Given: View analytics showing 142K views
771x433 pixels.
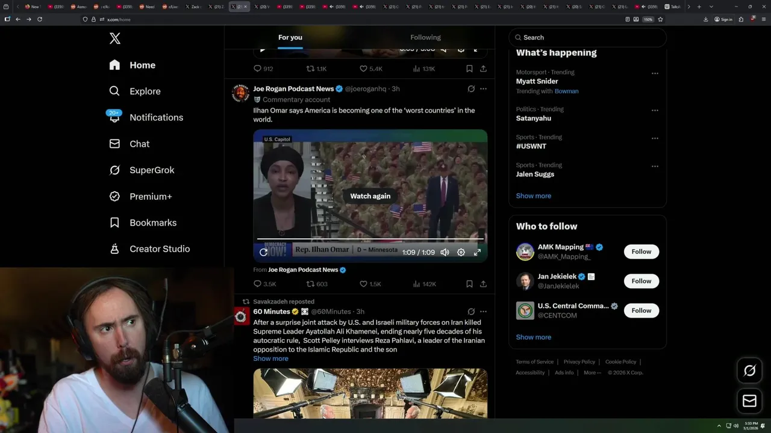Looking at the screenshot, I should click(424, 284).
